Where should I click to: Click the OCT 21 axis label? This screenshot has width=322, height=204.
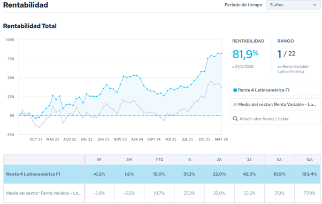(36, 139)
